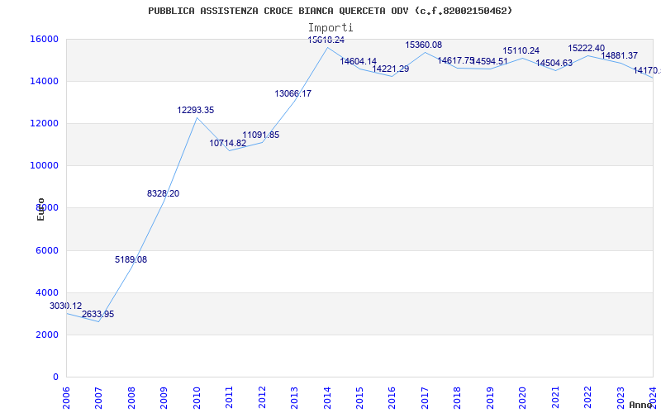This screenshot has height=413, width=661.
Task: Click the y-axis tick label 12000
Action: coord(44,123)
